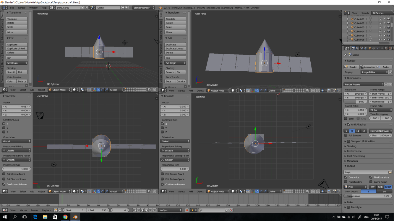Screen dimensions: 394x221
Task: Click the Duplicate Linked button
Action: coord(17,49)
